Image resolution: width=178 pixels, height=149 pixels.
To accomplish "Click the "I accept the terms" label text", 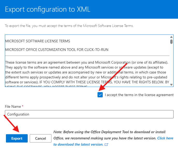I will (x=139, y=95).
